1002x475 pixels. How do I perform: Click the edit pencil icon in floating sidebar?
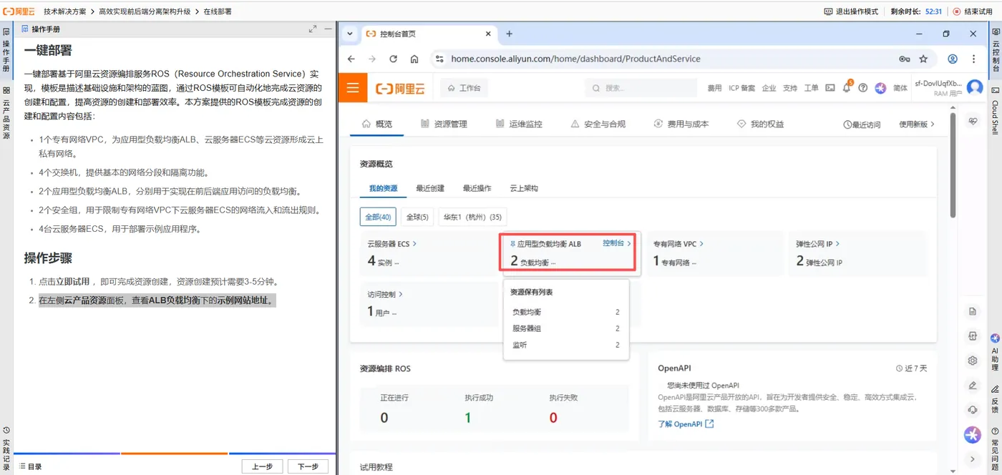(973, 385)
